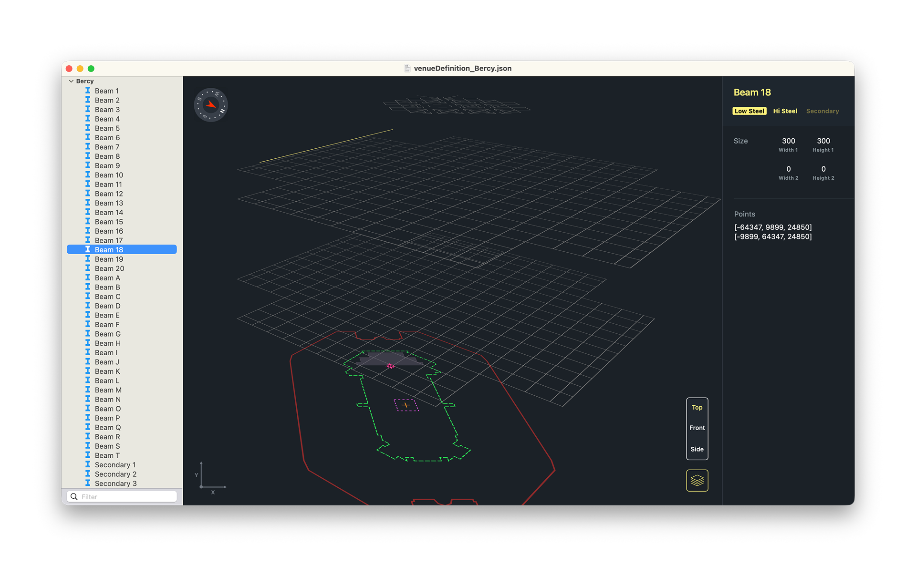
Task: Click the I-beam icon next to Secondary 1
Action: coord(88,464)
